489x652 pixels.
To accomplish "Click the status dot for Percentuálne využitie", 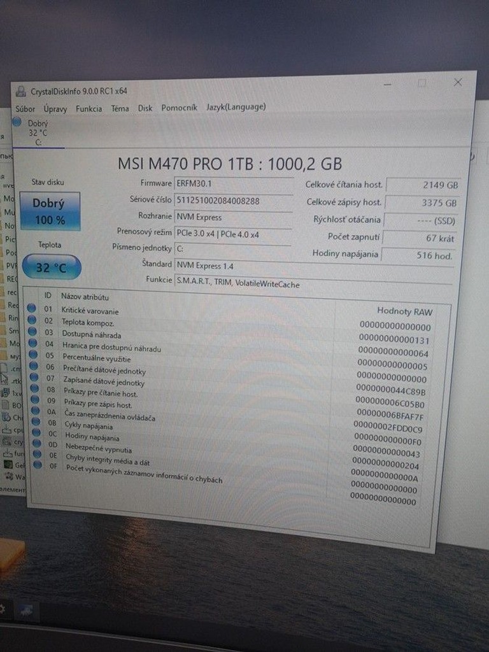I will [33, 355].
